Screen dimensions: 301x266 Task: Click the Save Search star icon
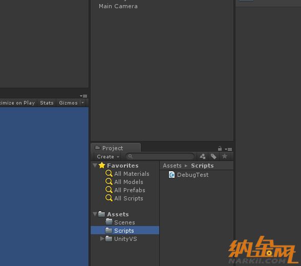pos(224,156)
